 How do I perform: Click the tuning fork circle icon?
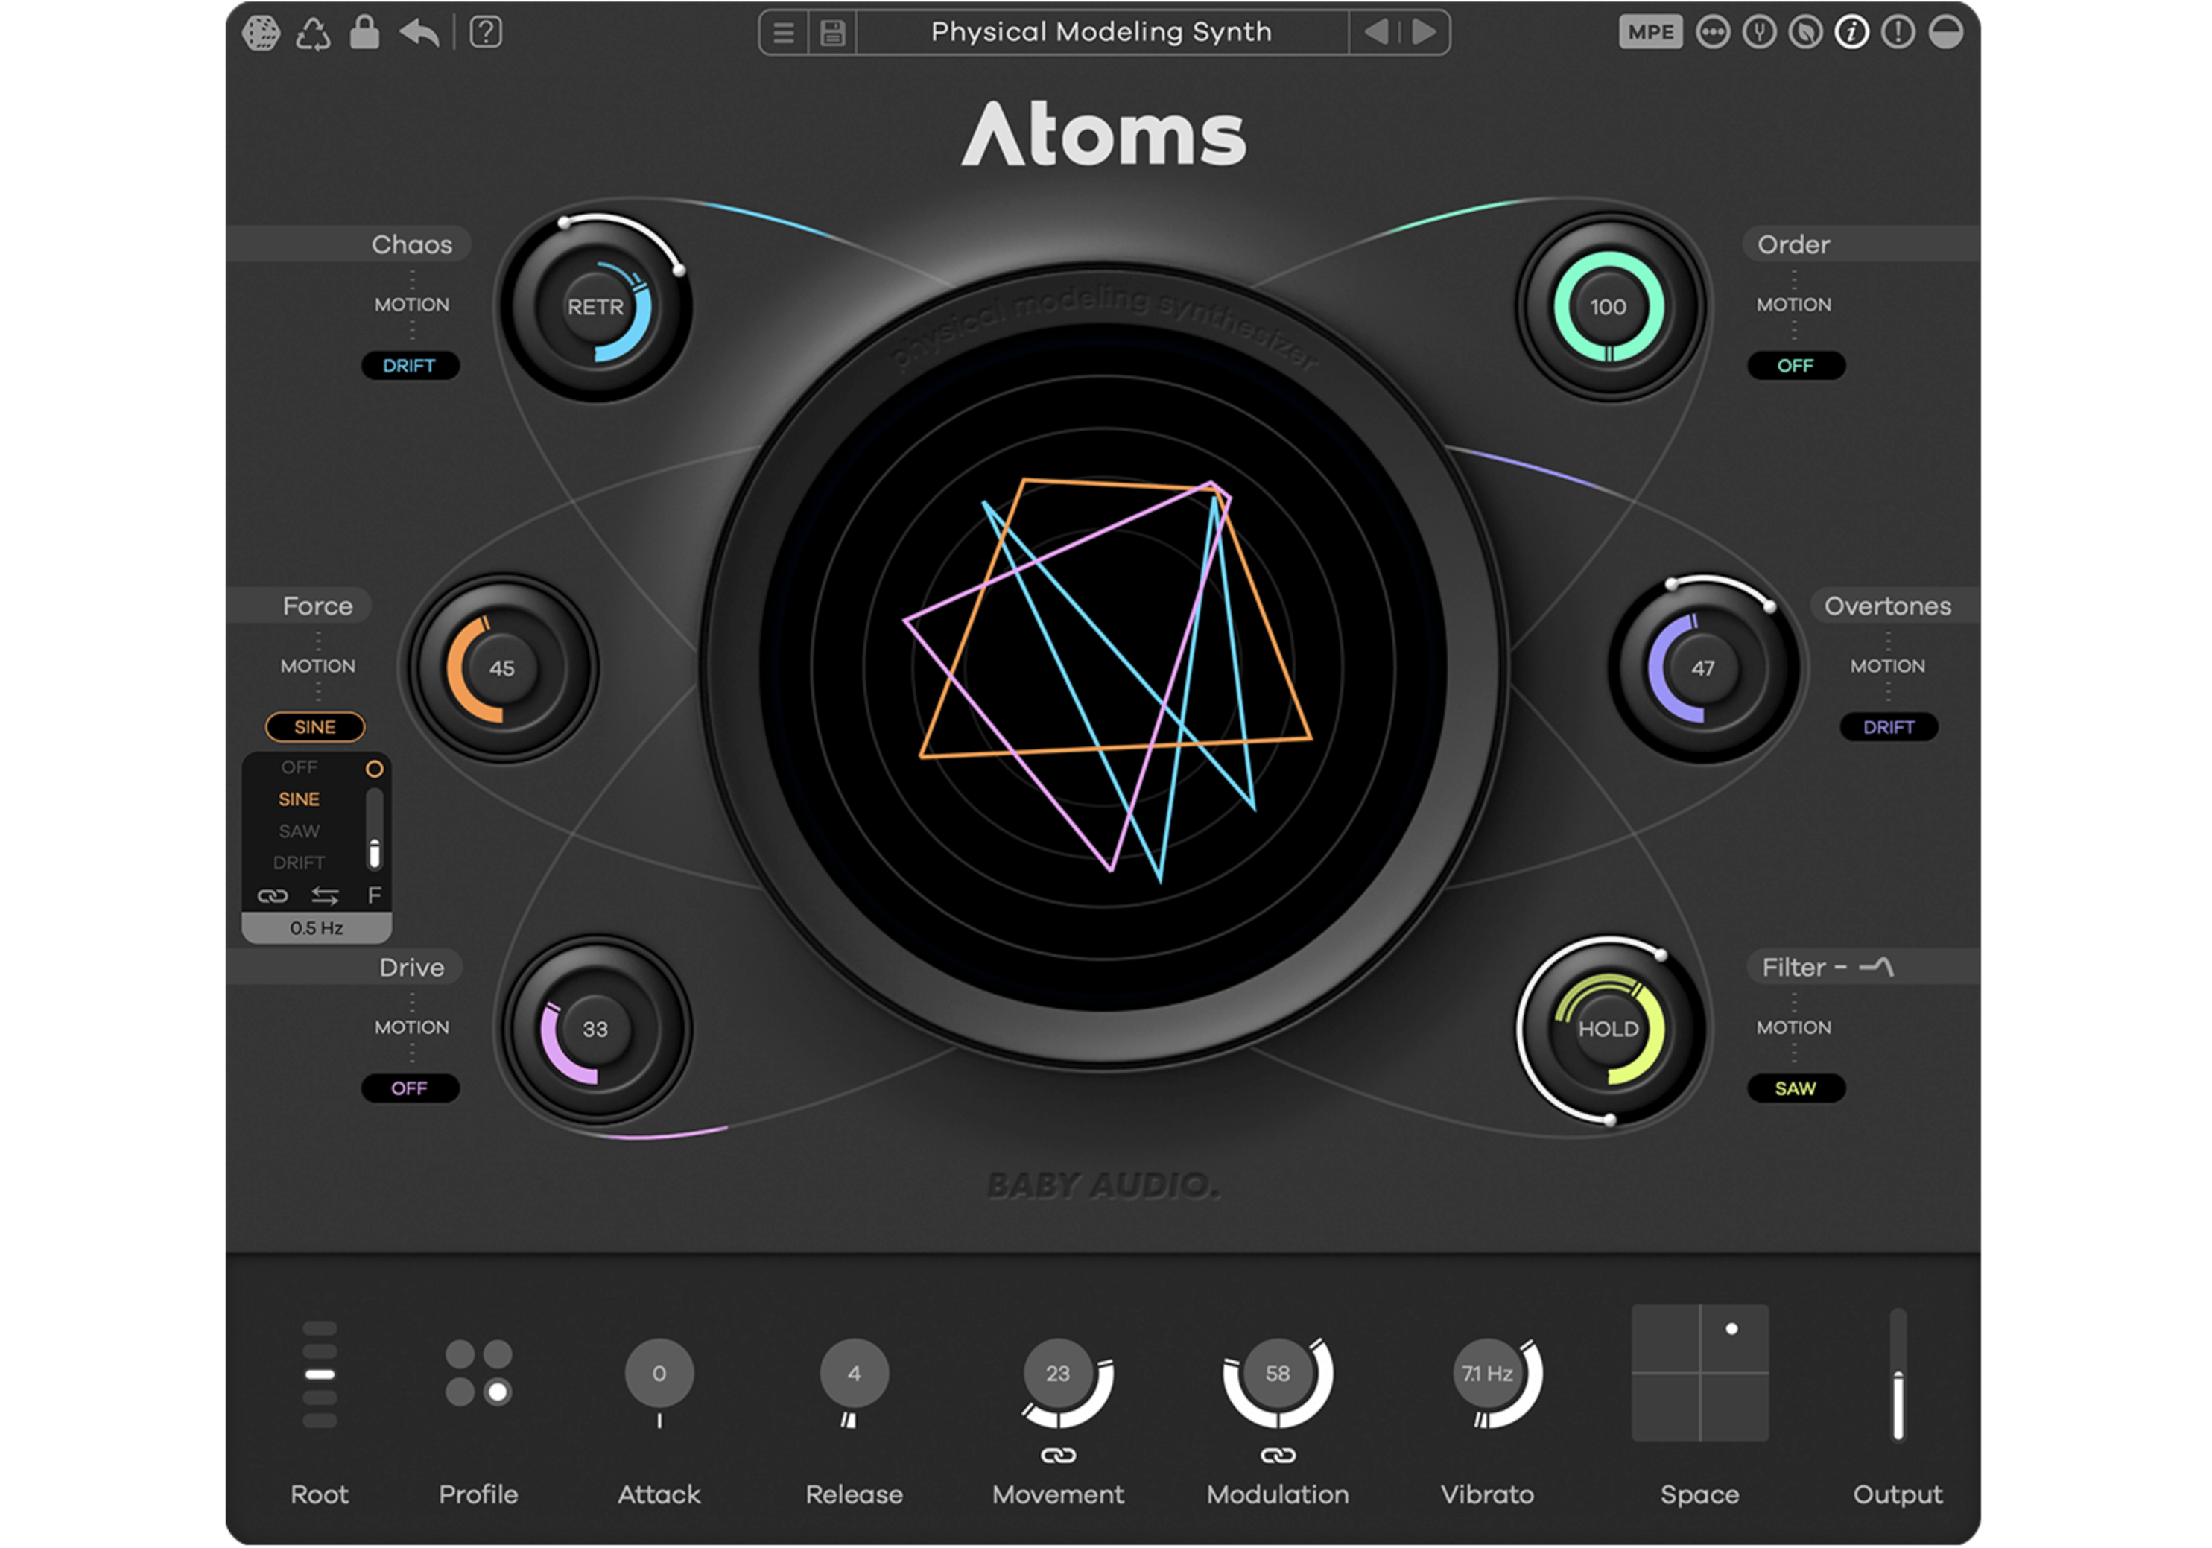[x=1761, y=32]
